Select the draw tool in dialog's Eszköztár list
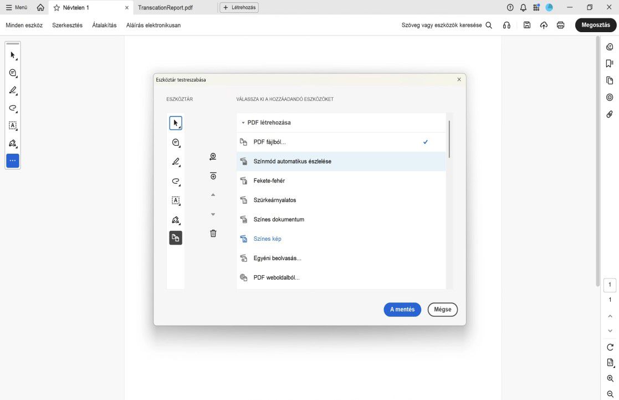Screen dimensions: 619x400 (176, 181)
